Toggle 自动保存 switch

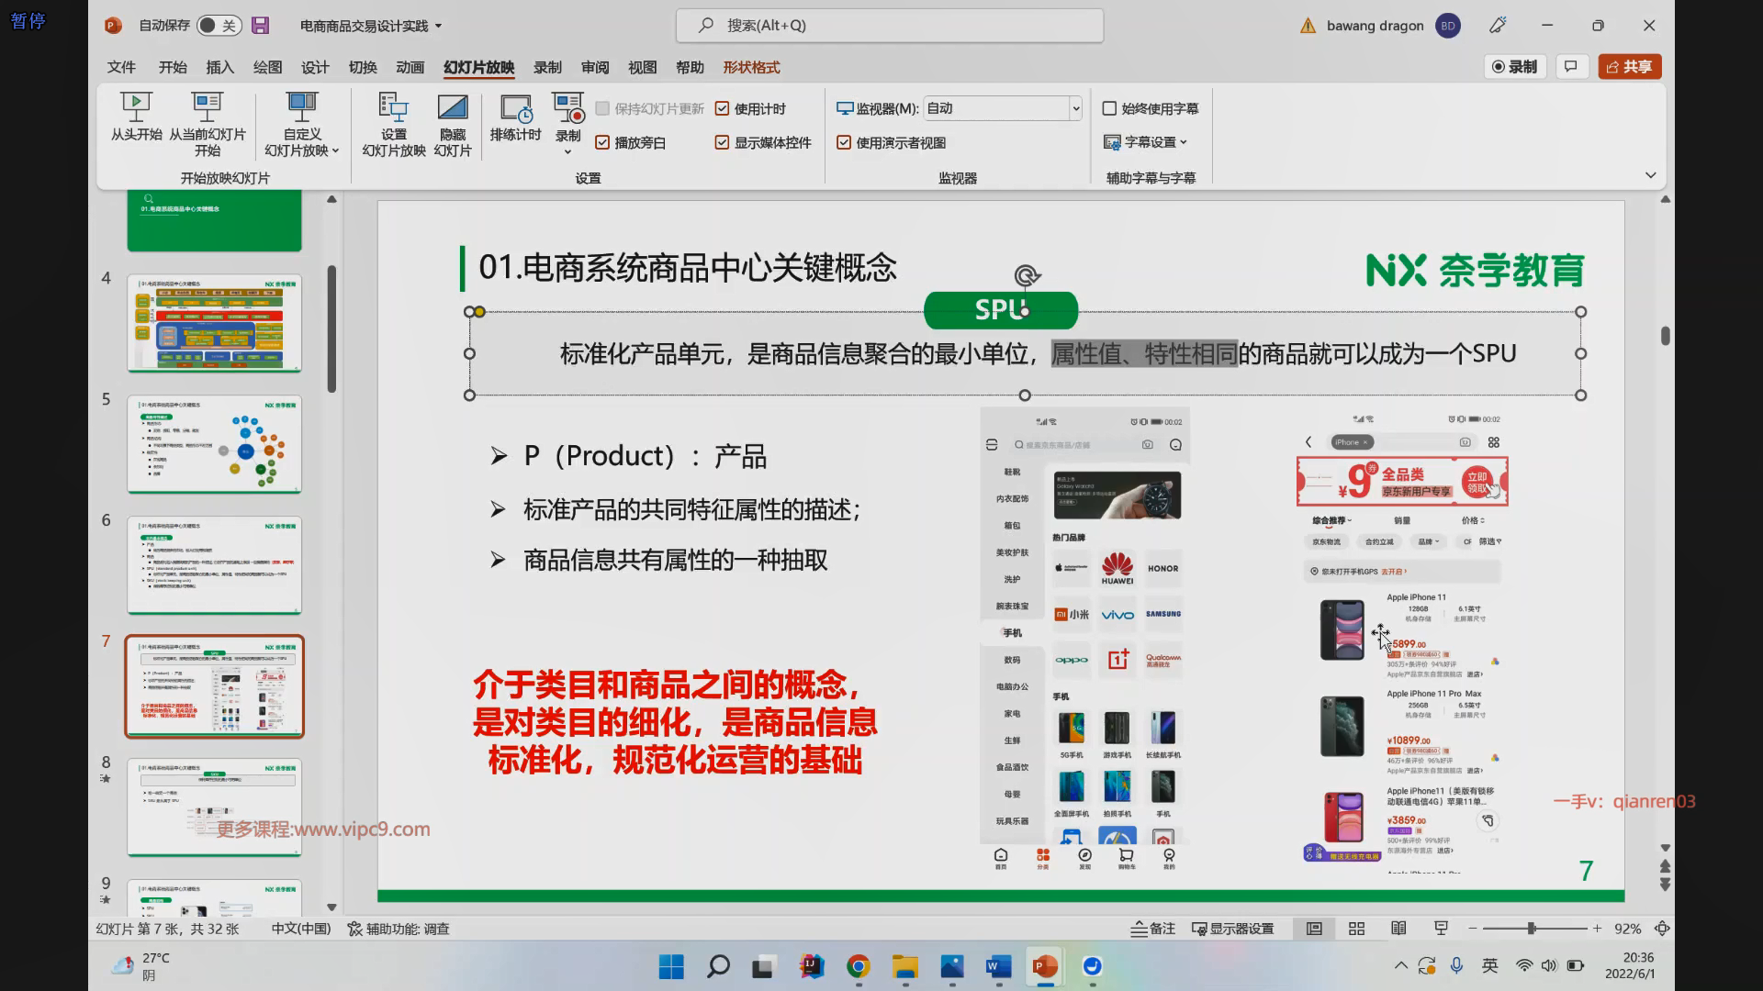219,26
